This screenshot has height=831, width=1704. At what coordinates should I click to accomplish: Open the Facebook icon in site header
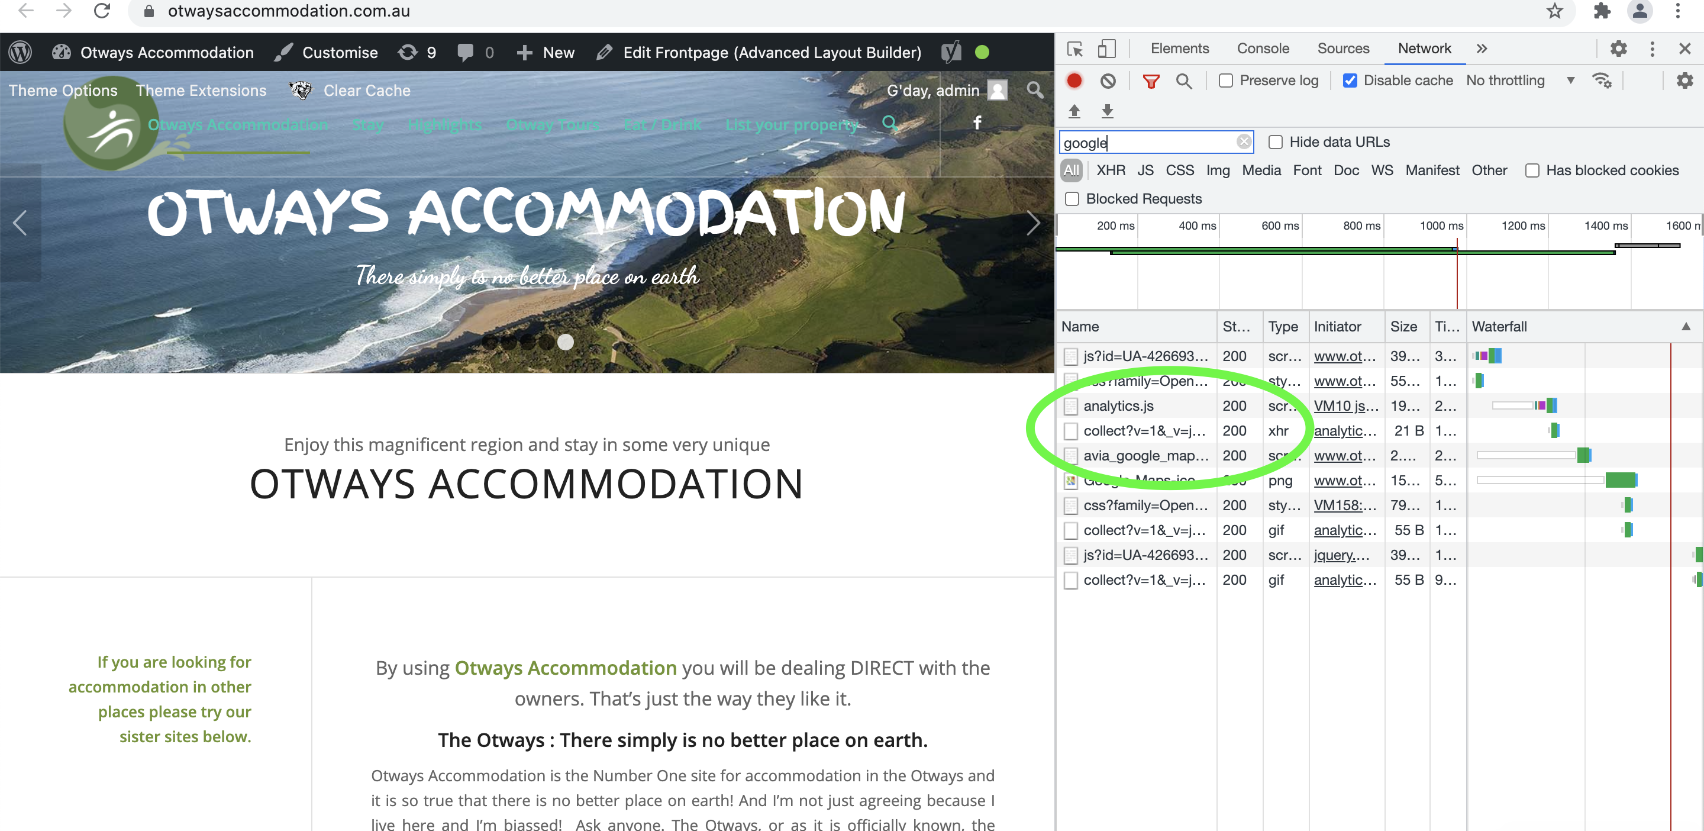977,123
